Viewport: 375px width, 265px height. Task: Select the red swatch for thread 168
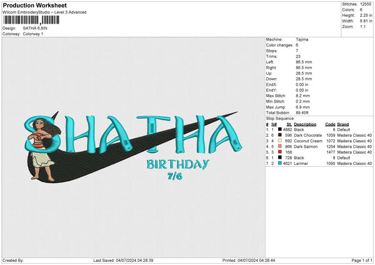coord(279,152)
